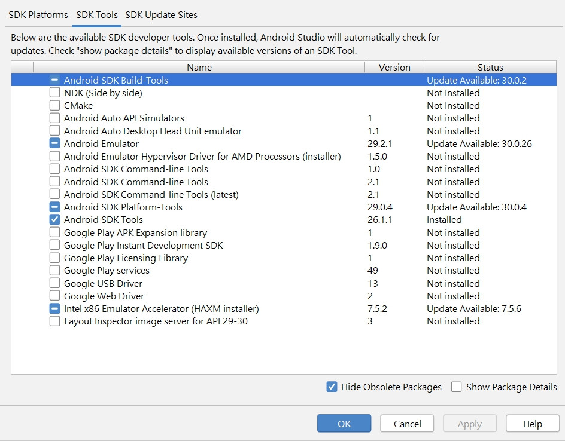The image size is (565, 441).
Task: Toggle the Android Emulator checkbox
Action: click(54, 144)
